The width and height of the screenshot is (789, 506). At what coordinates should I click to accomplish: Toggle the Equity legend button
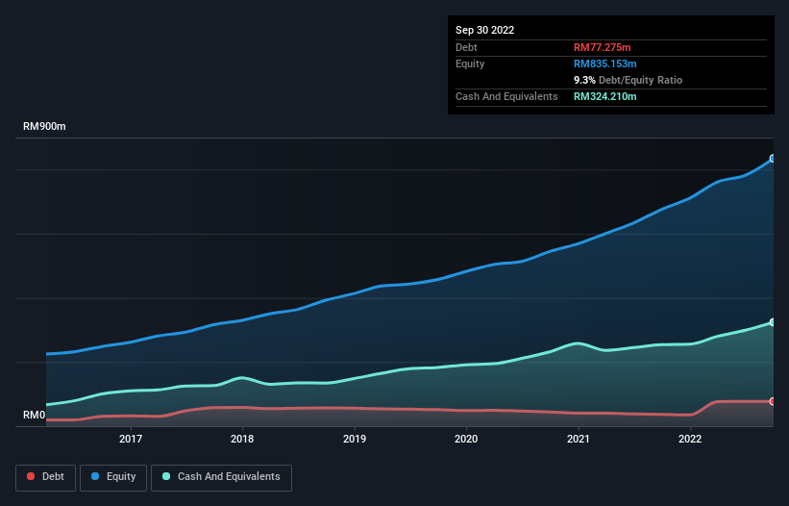(x=113, y=477)
